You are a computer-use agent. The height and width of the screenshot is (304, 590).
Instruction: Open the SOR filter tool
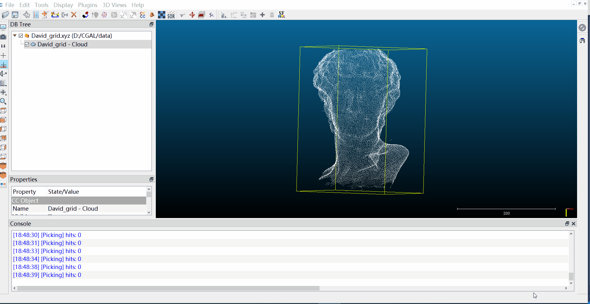click(171, 15)
